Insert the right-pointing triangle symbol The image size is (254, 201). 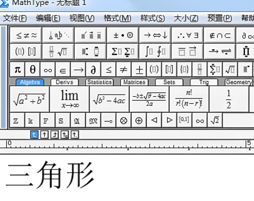coord(169,120)
